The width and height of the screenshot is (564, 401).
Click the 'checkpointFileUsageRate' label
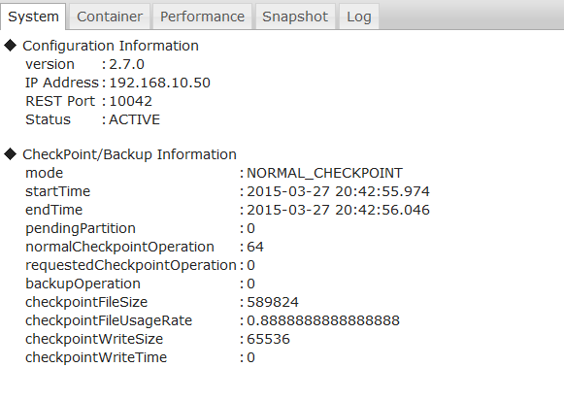point(109,320)
